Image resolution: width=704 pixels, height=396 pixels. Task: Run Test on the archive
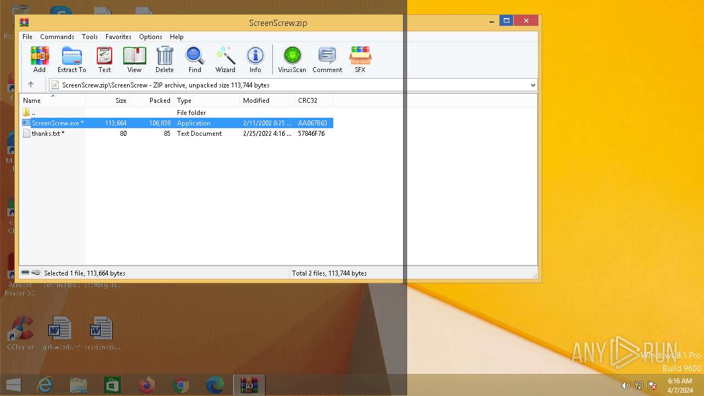[105, 59]
